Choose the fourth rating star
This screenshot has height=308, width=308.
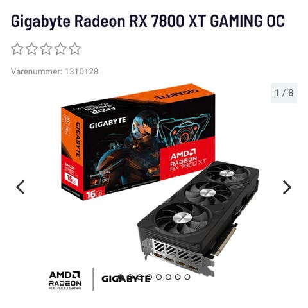[60, 49]
